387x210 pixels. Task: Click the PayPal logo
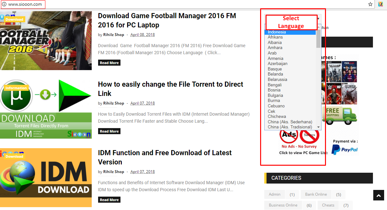pos(344,149)
